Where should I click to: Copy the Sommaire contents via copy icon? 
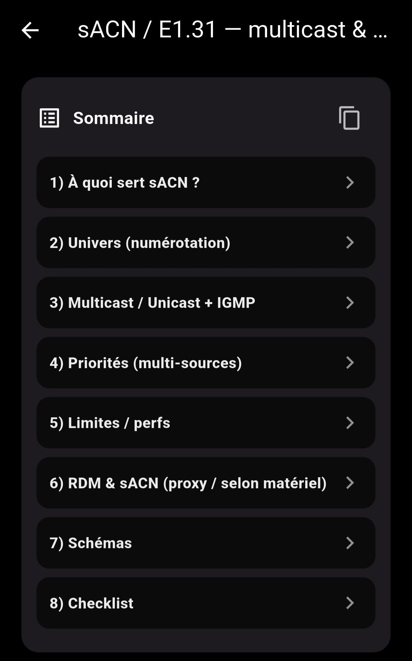349,118
